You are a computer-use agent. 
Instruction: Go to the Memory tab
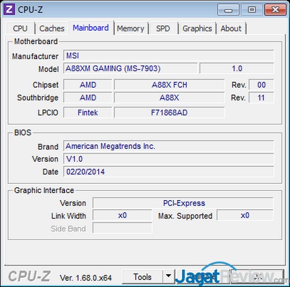point(130,28)
